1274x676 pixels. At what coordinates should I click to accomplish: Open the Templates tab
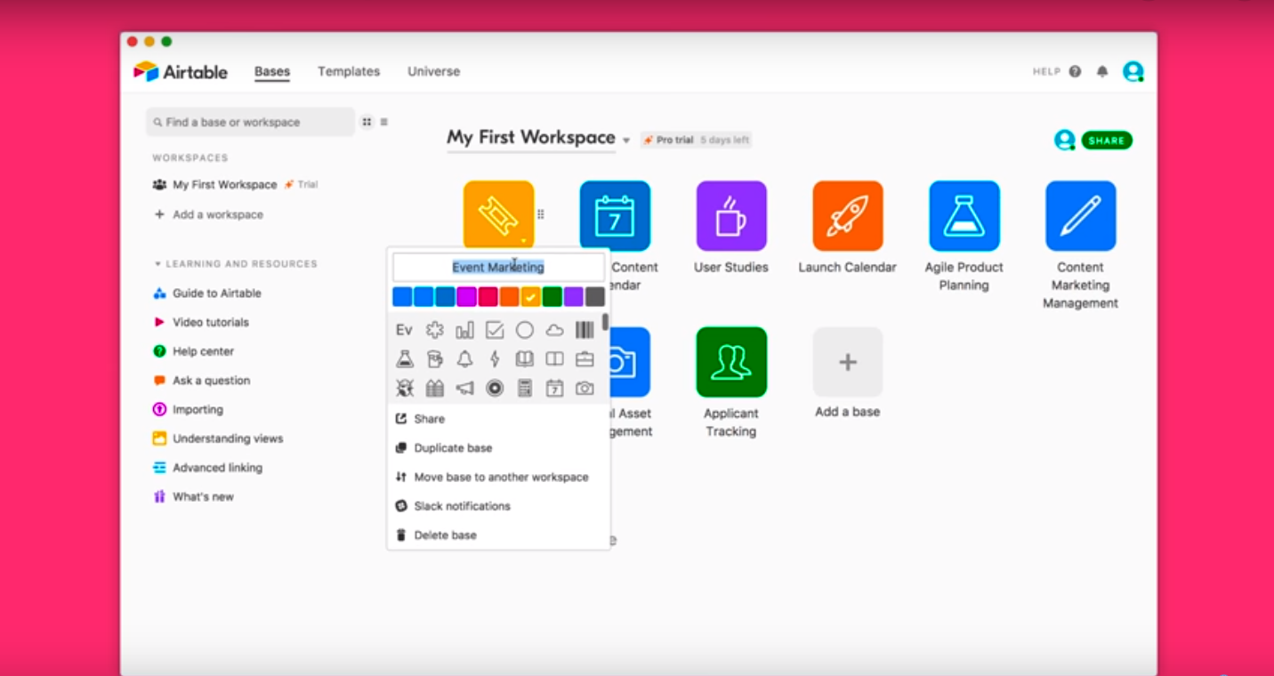(x=349, y=71)
